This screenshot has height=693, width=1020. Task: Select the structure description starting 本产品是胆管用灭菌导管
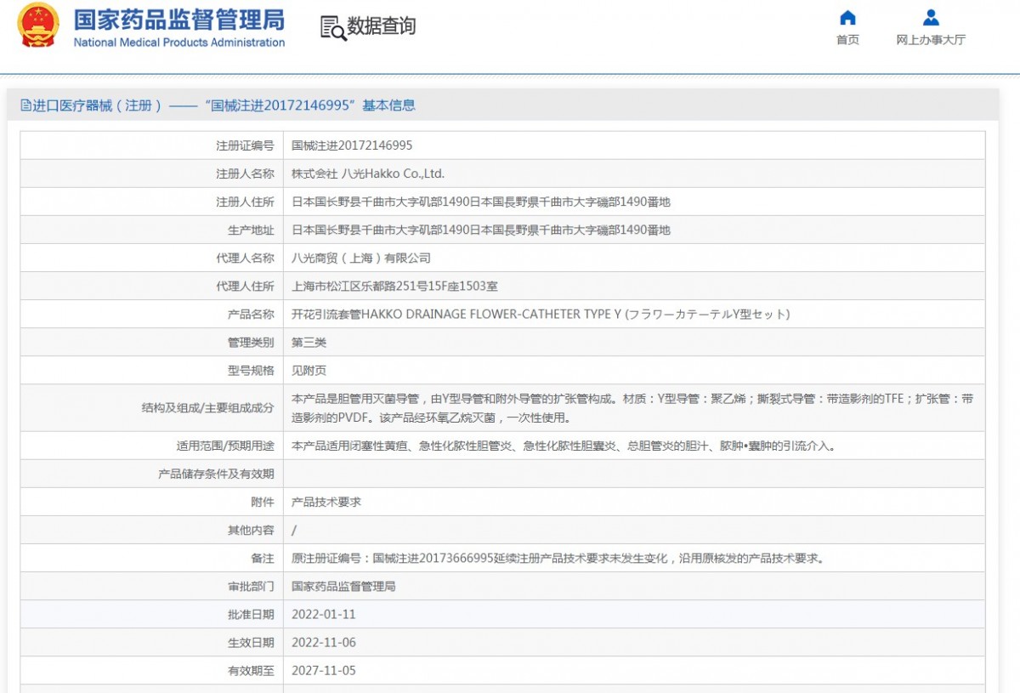(x=632, y=407)
